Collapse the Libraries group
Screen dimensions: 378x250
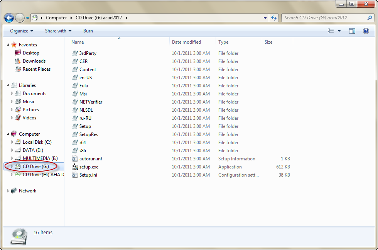8,85
